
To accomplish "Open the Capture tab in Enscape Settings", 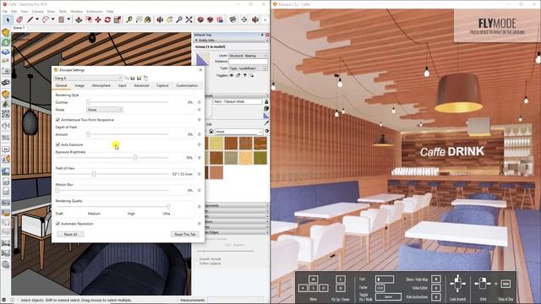I will (162, 85).
